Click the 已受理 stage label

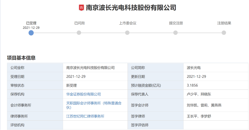(31, 23)
